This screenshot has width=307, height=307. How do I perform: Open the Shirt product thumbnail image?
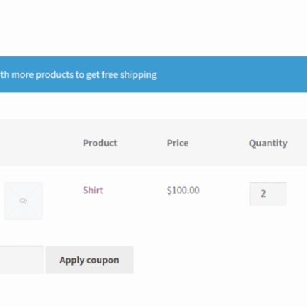point(24,201)
